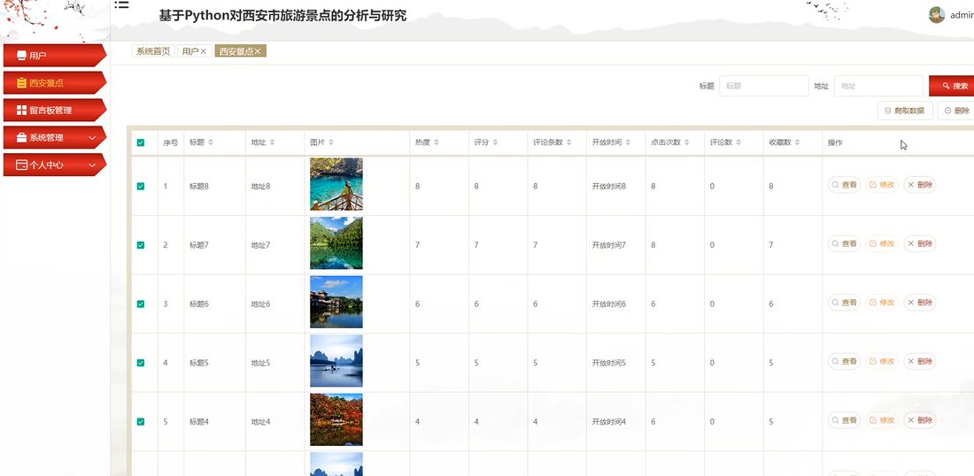Sort by 标题 column arrows

click(x=211, y=142)
